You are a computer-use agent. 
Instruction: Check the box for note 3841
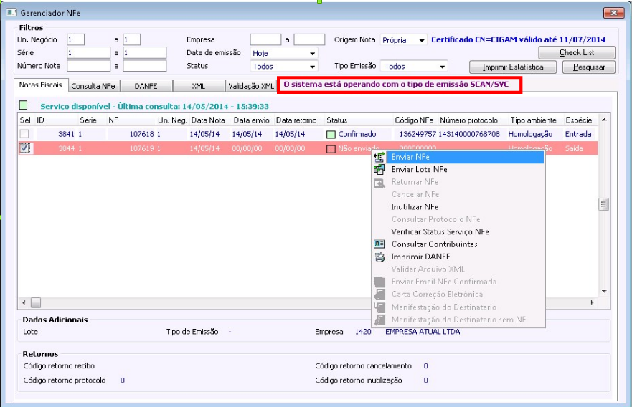24,134
